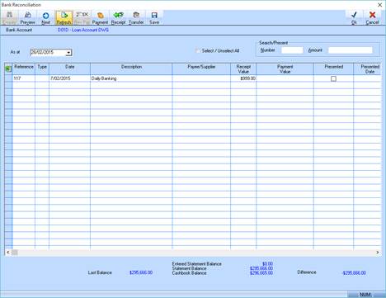
Task: Select the date cell 7/02/2015
Action: point(69,78)
